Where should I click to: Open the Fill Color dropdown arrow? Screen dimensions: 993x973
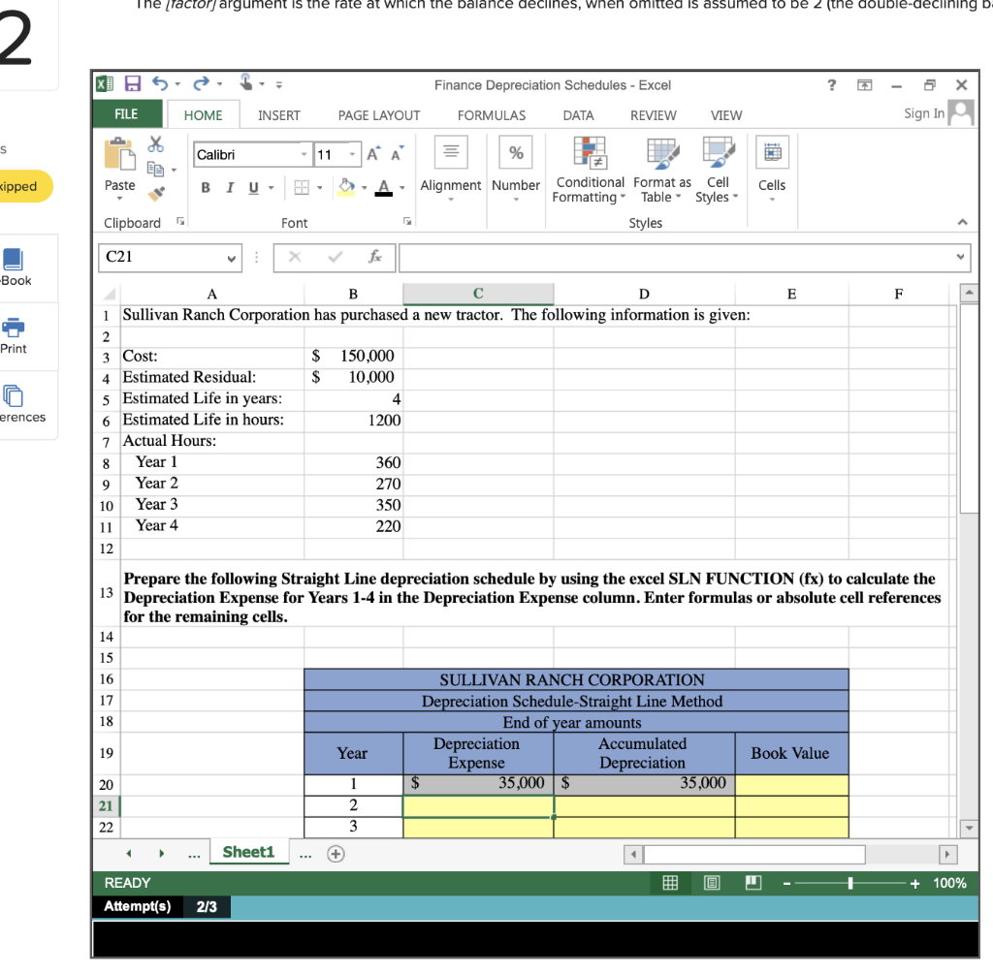coord(365,187)
